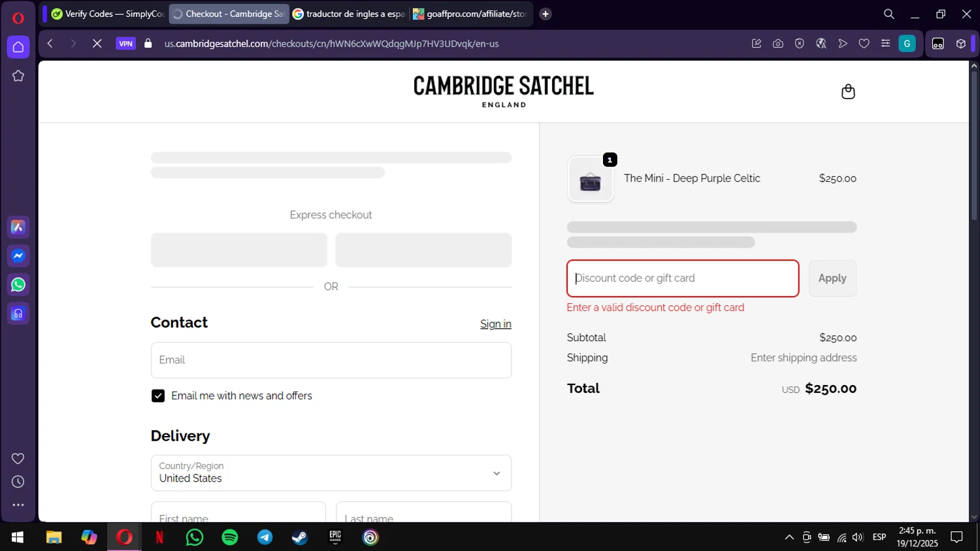The height and width of the screenshot is (551, 980).
Task: Open bookmarks star in Opera sidebar
Action: click(x=18, y=76)
